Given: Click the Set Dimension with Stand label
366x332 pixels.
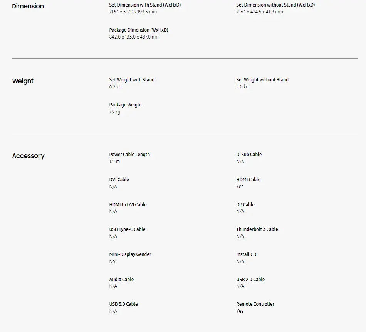Looking at the screenshot, I should tap(145, 5).
